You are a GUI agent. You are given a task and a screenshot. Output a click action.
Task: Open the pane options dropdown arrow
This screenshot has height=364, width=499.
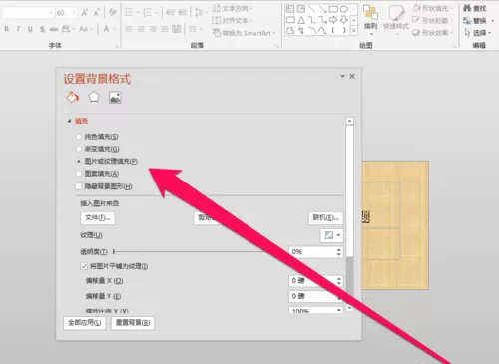(x=342, y=76)
